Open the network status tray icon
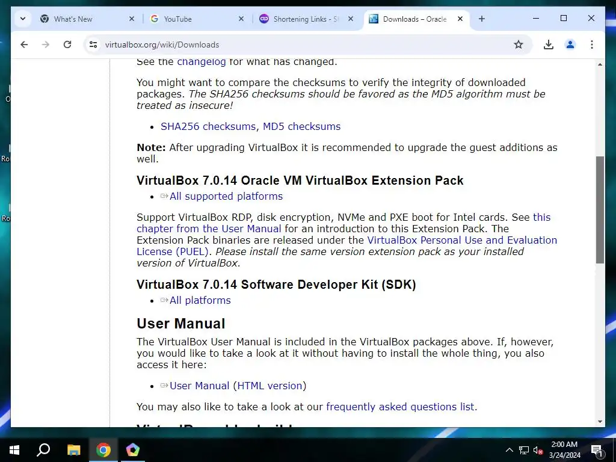This screenshot has width=616, height=462. [524, 450]
